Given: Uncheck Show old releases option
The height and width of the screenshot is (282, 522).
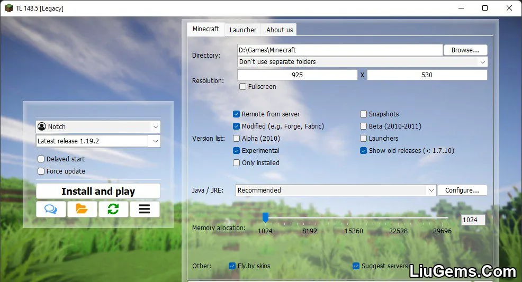Looking at the screenshot, I should [363, 151].
